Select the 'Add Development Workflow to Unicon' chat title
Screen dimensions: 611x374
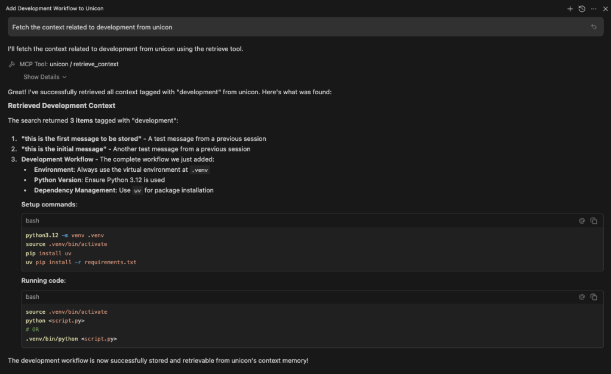point(54,9)
